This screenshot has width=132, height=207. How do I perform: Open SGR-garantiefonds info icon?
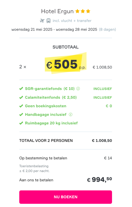pos(78,89)
